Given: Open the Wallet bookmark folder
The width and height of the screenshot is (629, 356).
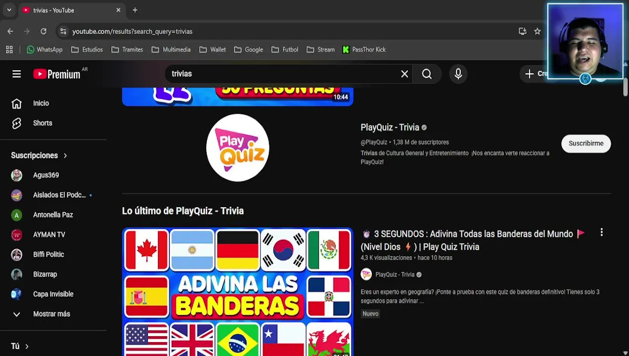Looking at the screenshot, I should tap(213, 49).
